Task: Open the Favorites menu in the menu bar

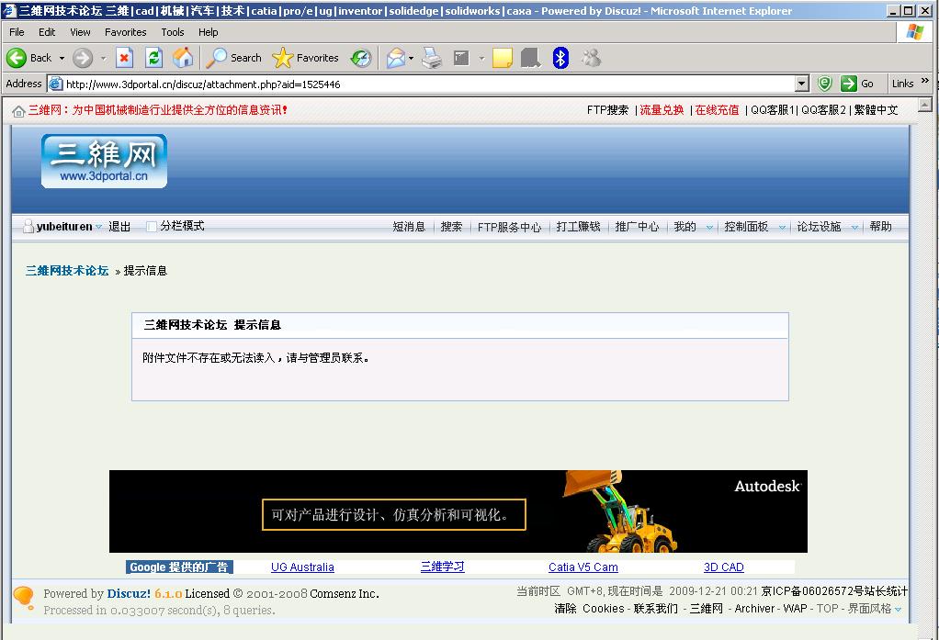Action: (x=125, y=32)
